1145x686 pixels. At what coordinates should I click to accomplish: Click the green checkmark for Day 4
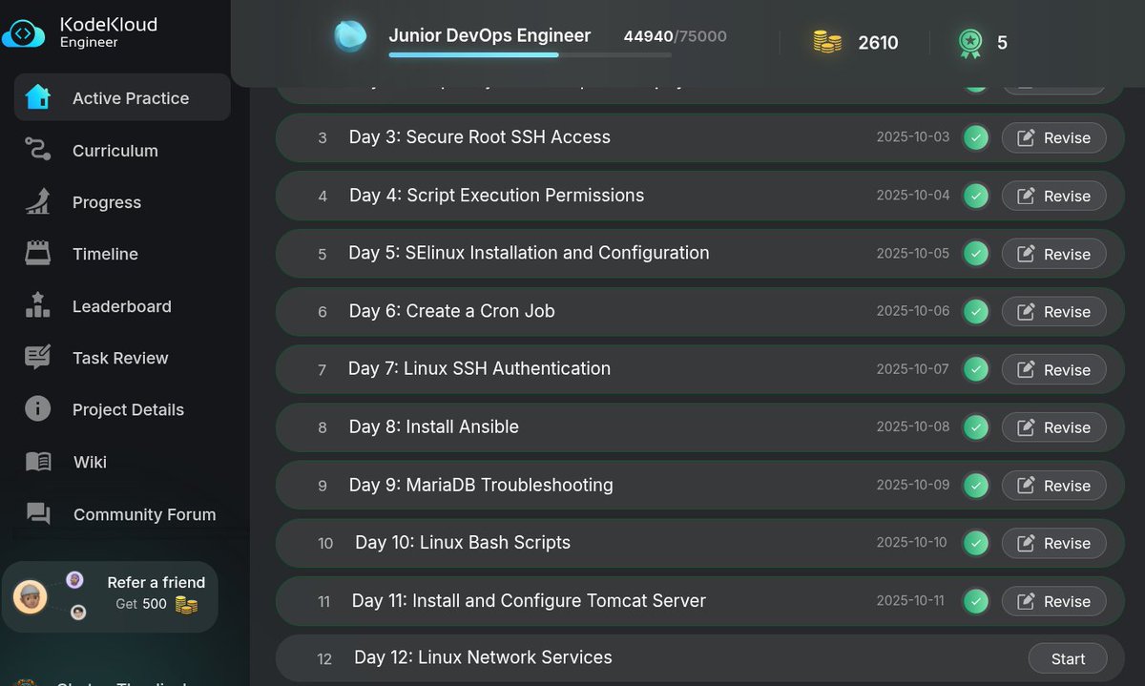975,196
